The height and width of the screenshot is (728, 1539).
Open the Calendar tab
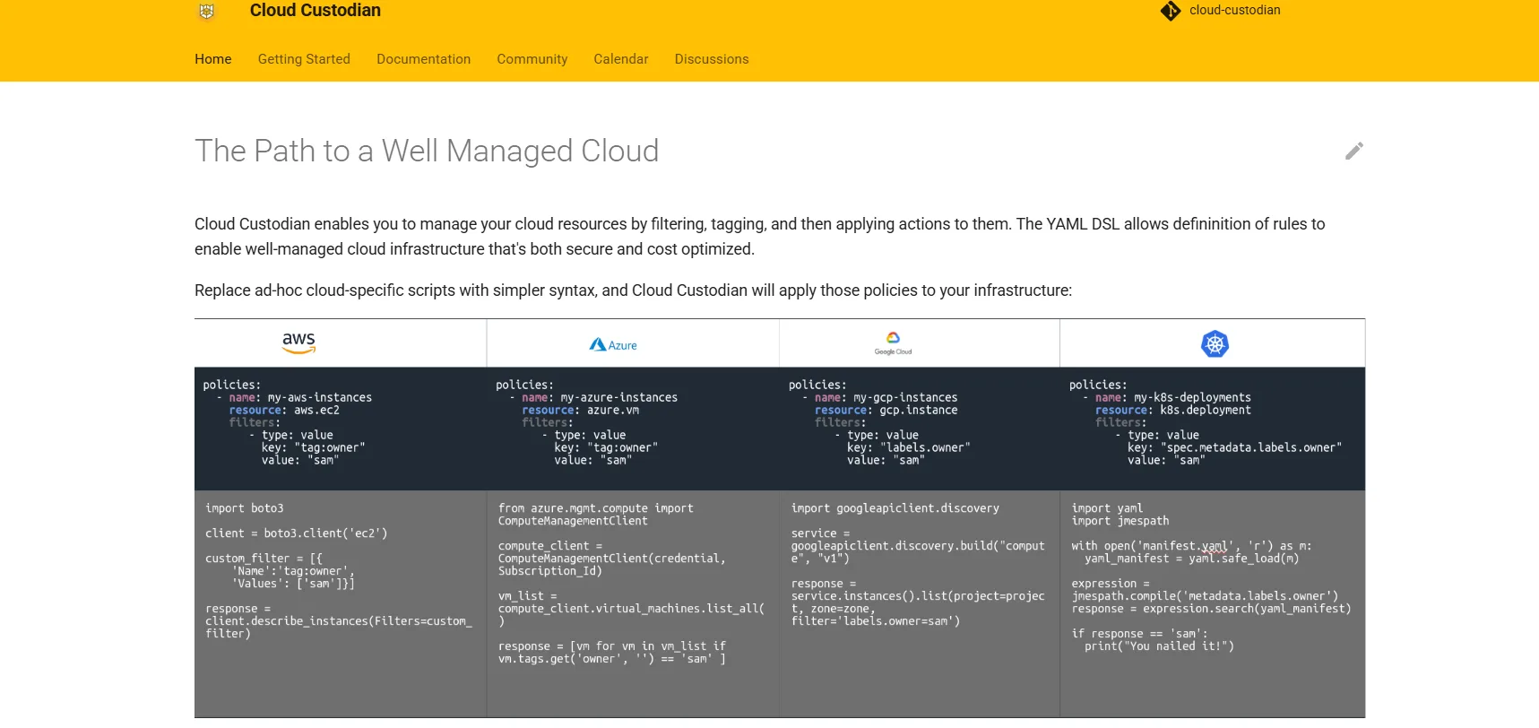pos(620,59)
